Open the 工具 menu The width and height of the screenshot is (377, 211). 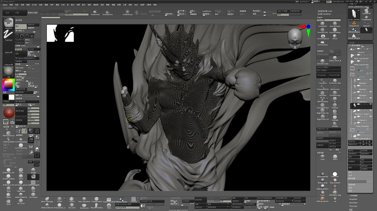pos(124,5)
